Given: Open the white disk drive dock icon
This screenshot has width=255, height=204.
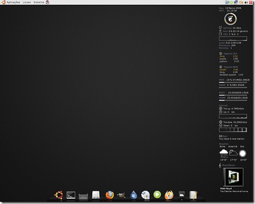Looking at the screenshot, I should coord(96,195).
